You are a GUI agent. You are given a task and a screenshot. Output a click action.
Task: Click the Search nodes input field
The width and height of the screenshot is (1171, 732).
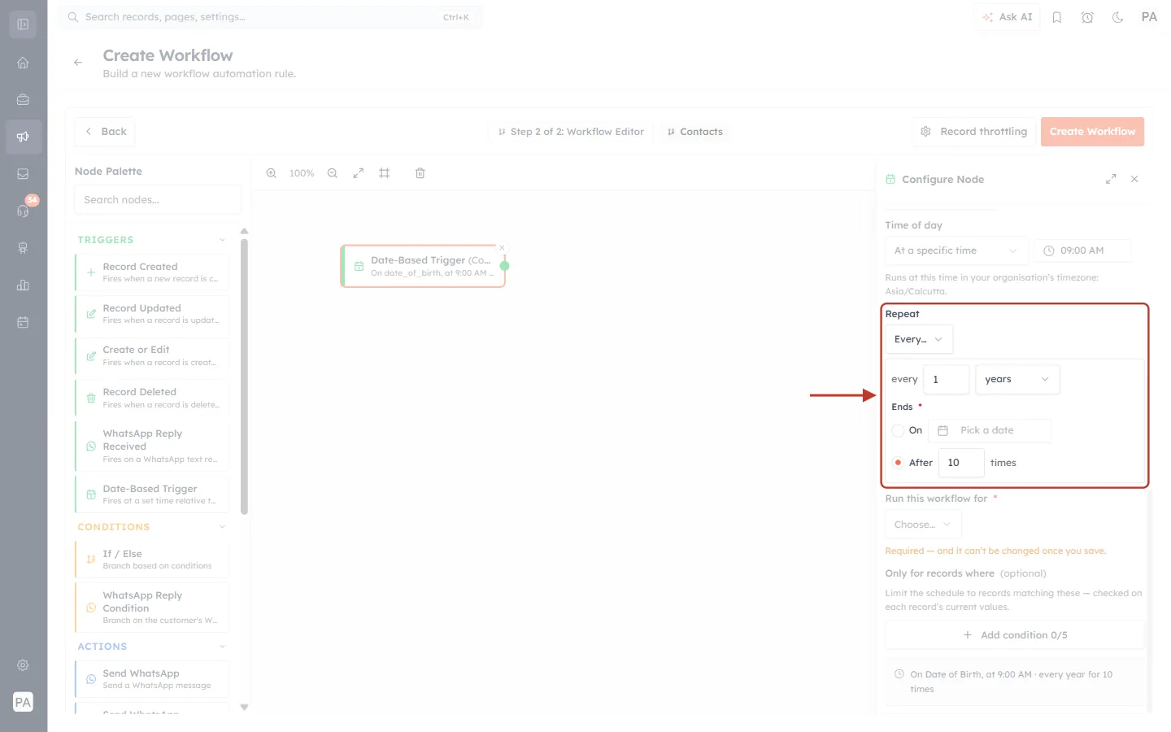[158, 200]
